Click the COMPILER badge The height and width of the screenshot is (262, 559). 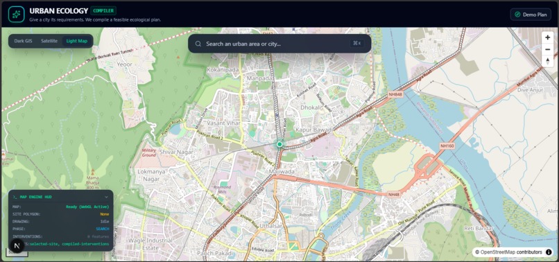tap(103, 10)
